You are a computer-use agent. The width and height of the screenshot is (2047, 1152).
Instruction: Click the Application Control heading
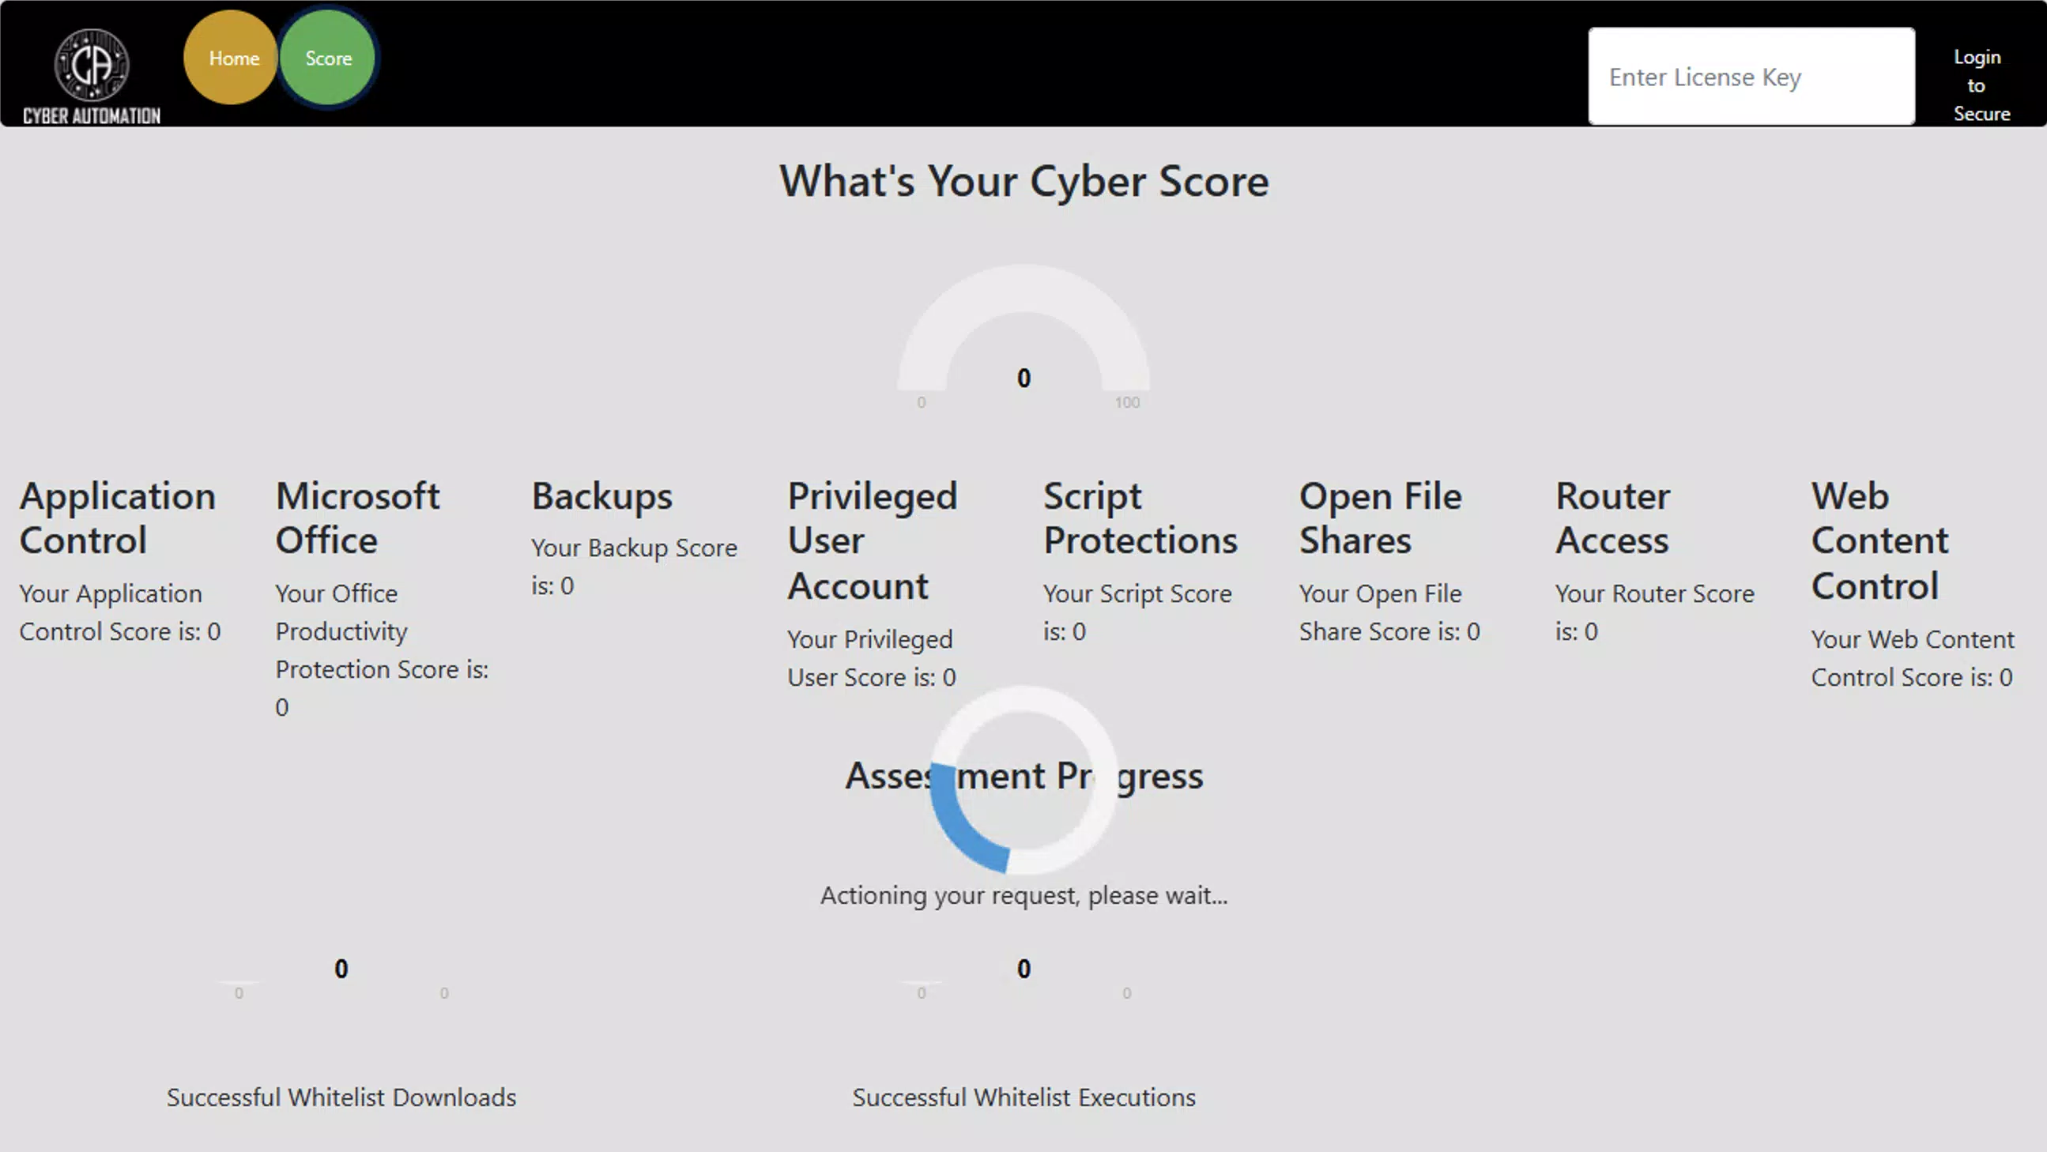click(x=118, y=518)
